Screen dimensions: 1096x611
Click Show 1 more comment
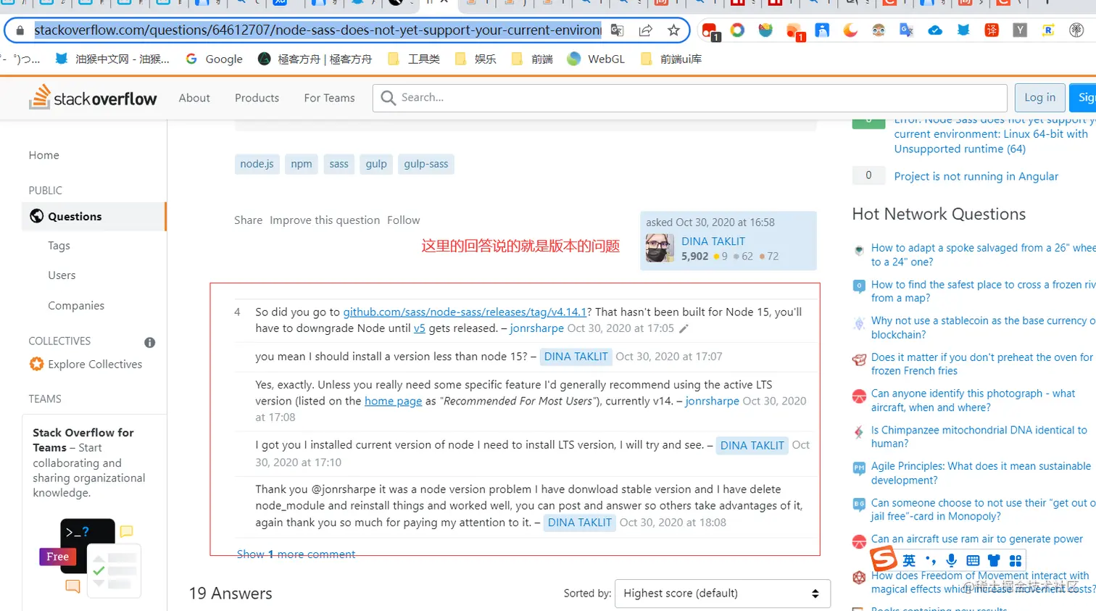pos(296,554)
